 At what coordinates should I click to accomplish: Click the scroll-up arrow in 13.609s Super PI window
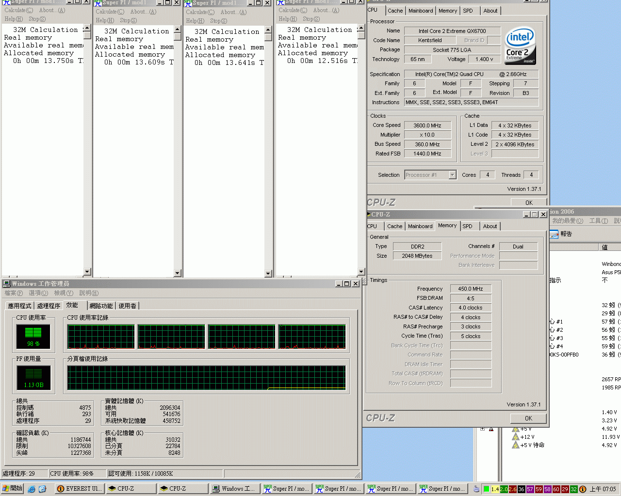pos(177,30)
